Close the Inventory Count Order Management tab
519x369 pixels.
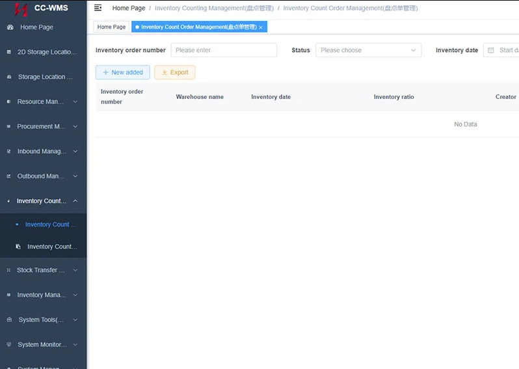click(261, 27)
